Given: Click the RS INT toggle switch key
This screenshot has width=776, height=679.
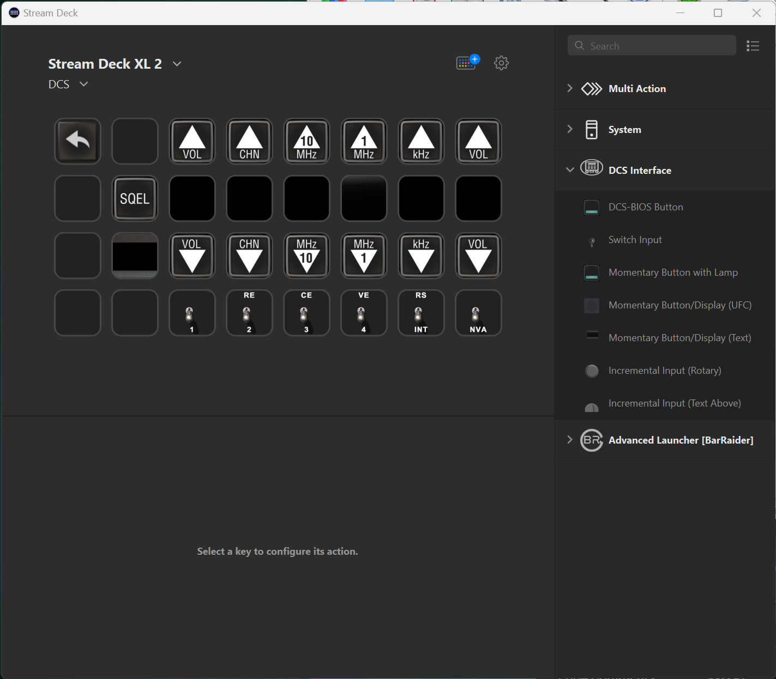Looking at the screenshot, I should tap(421, 313).
